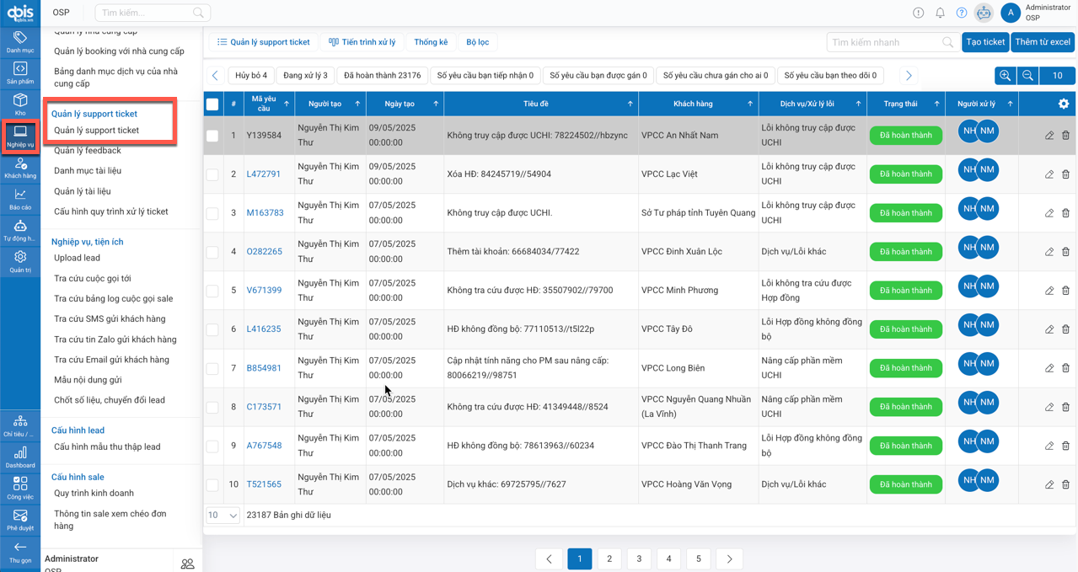Screen dimensions: 1078x572
Task: Open ticket link L472791
Action: [x=264, y=174]
